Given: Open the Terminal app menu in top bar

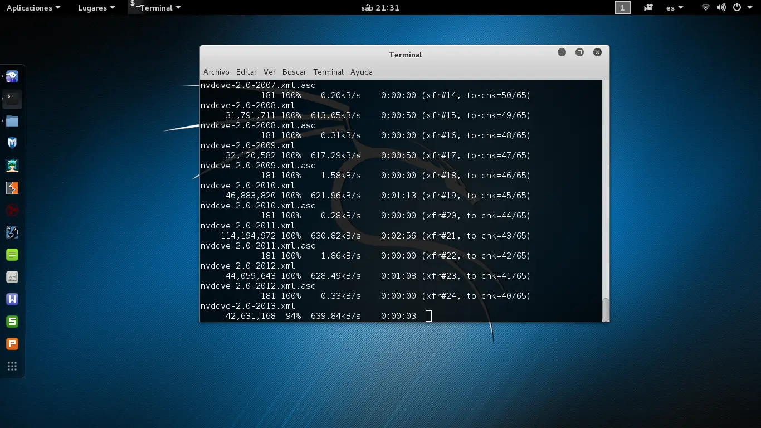Looking at the screenshot, I should coord(155,8).
